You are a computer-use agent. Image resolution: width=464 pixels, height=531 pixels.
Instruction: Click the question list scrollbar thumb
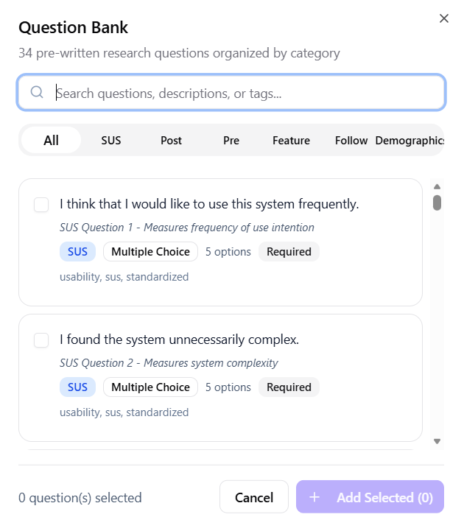(x=437, y=203)
